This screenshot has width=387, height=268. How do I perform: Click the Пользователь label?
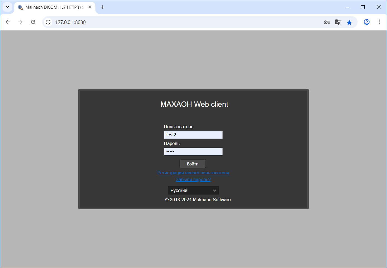tap(178, 127)
